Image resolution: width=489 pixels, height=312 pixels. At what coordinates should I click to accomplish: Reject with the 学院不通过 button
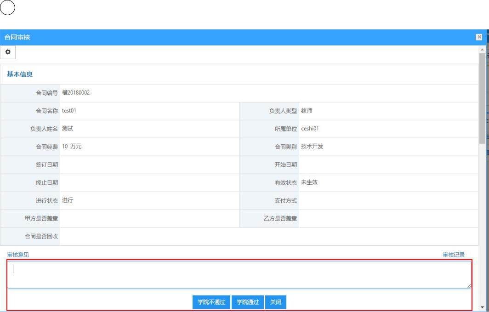point(211,302)
